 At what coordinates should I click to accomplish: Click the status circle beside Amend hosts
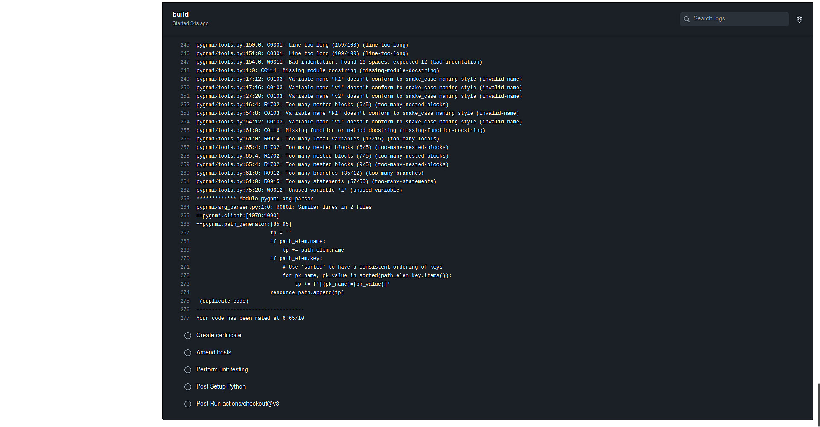click(x=188, y=353)
